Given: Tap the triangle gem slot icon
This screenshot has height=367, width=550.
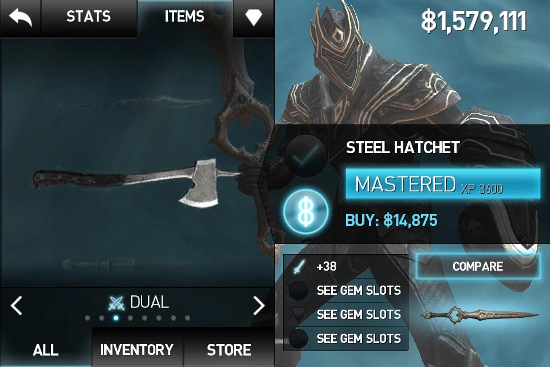Looking at the screenshot, I should pyautogui.click(x=298, y=314).
